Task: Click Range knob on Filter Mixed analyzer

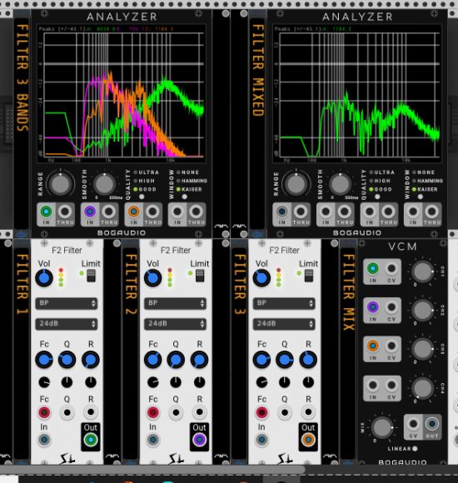Action: pyautogui.click(x=296, y=184)
